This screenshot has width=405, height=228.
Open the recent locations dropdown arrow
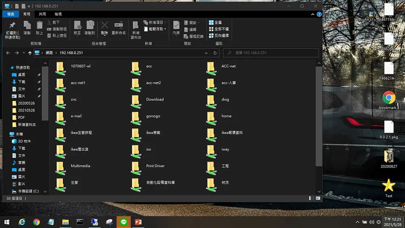(x=24, y=53)
